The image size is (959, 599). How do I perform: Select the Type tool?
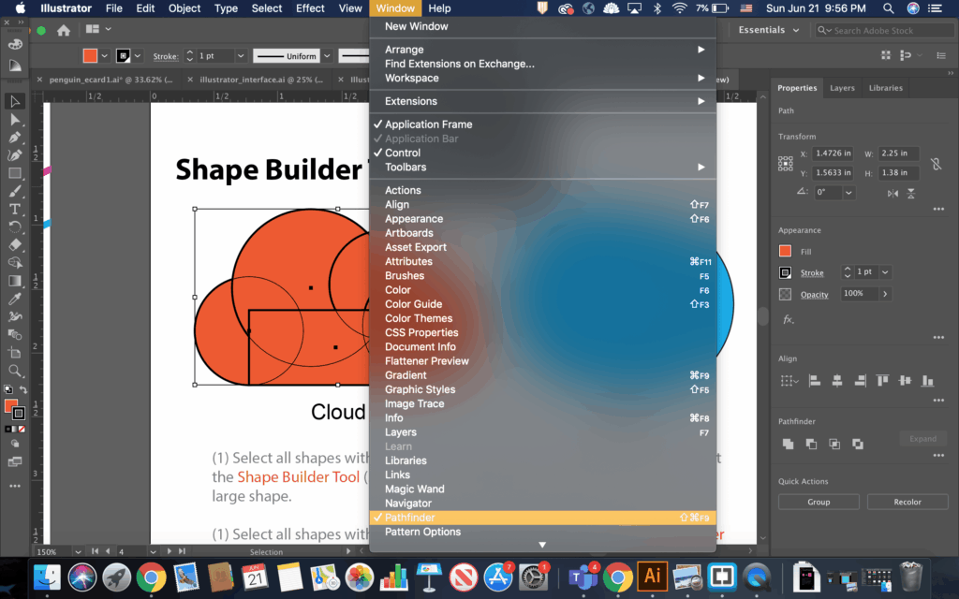pos(15,209)
